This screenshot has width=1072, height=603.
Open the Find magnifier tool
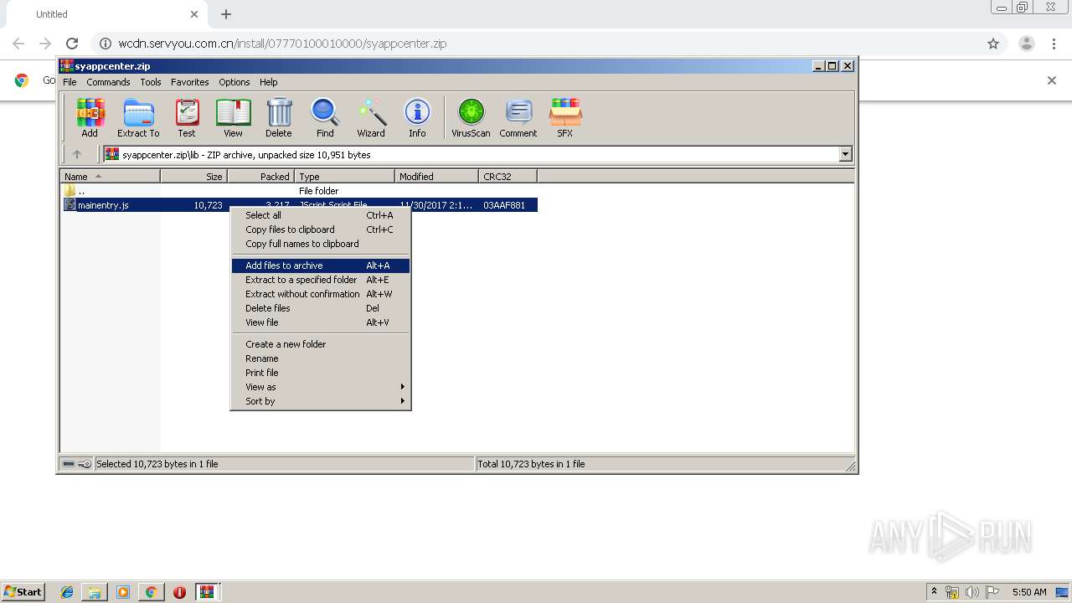click(325, 117)
